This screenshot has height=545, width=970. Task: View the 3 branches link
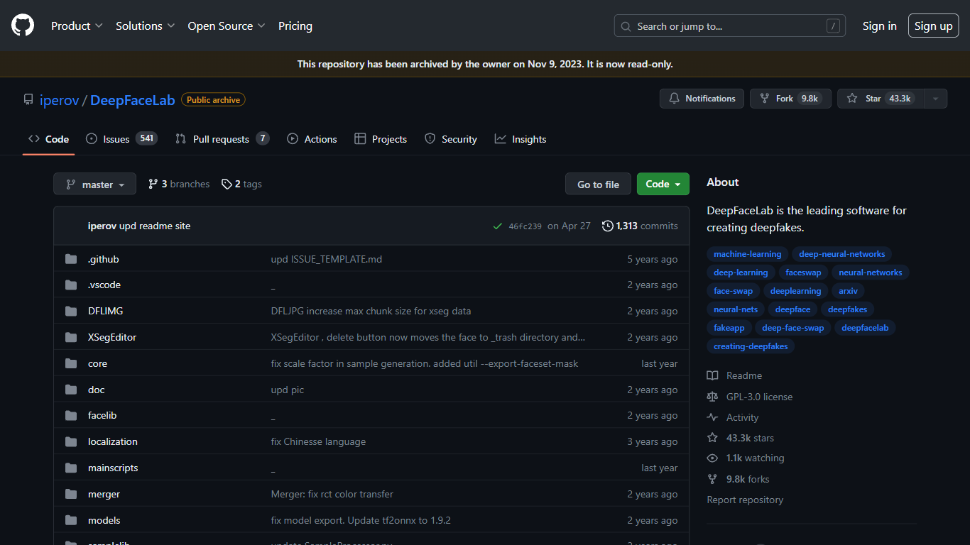179,184
